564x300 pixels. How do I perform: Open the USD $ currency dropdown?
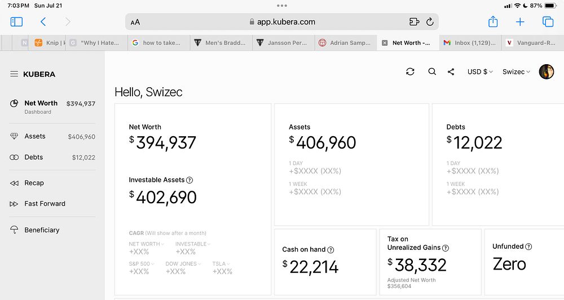coord(480,72)
